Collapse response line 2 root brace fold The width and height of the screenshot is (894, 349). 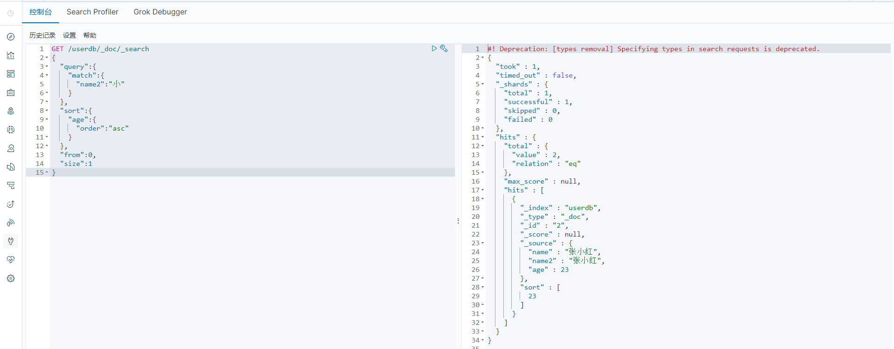click(483, 58)
